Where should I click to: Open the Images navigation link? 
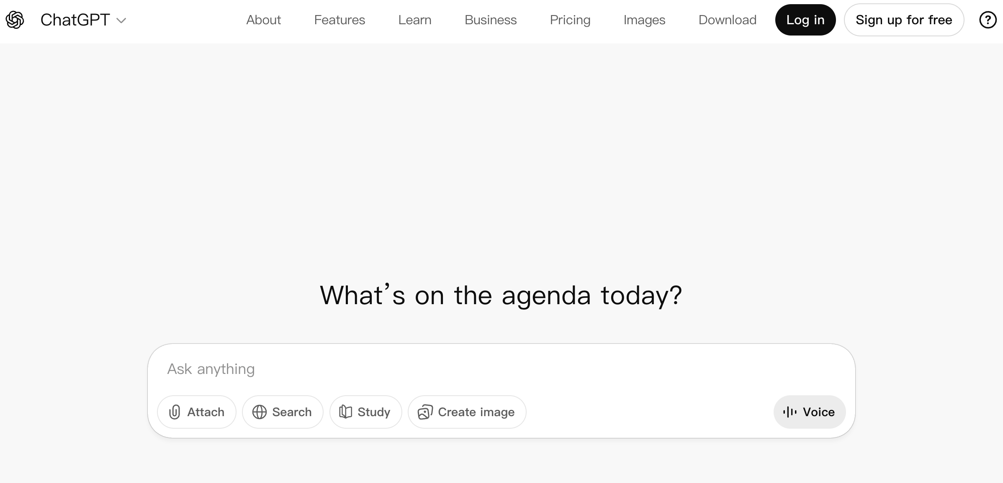click(x=644, y=20)
